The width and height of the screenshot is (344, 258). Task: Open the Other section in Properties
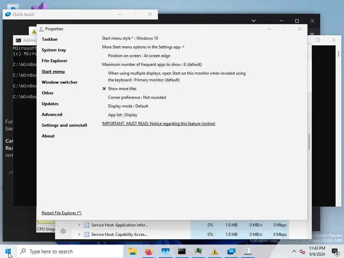[x=48, y=93]
